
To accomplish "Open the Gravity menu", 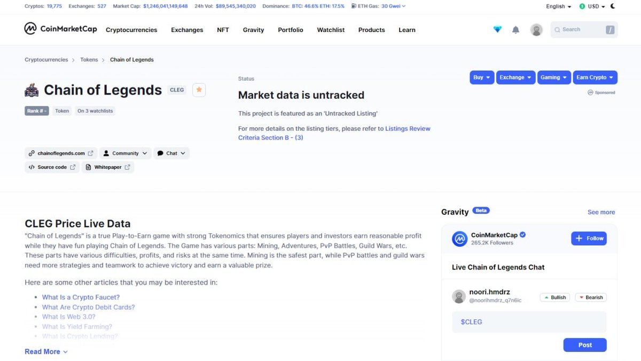I will [x=253, y=30].
